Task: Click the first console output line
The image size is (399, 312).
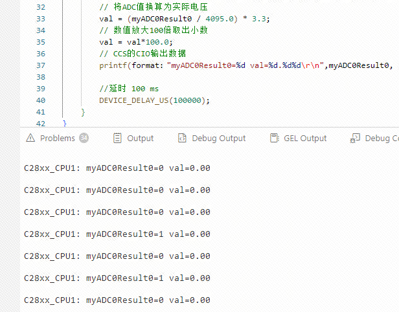Action: click(x=117, y=168)
